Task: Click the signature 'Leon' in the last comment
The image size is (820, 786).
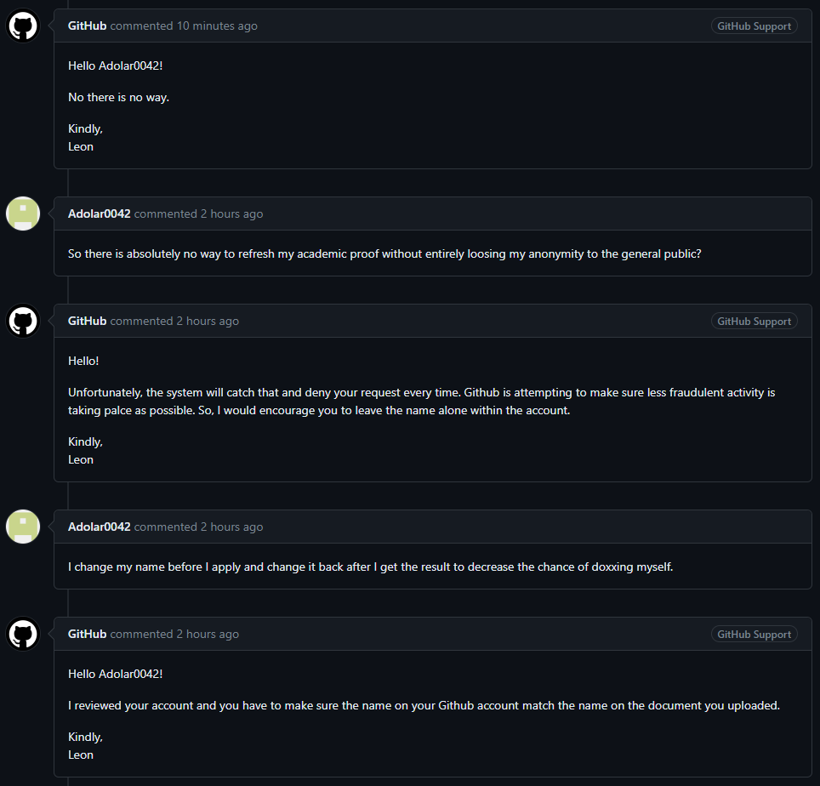Action: 80,755
